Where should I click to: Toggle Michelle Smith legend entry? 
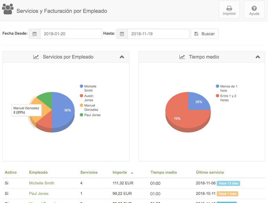coord(90,88)
